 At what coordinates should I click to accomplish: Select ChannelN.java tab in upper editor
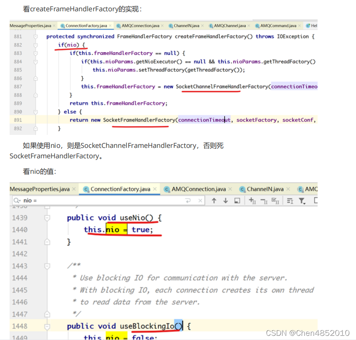pos(187,25)
